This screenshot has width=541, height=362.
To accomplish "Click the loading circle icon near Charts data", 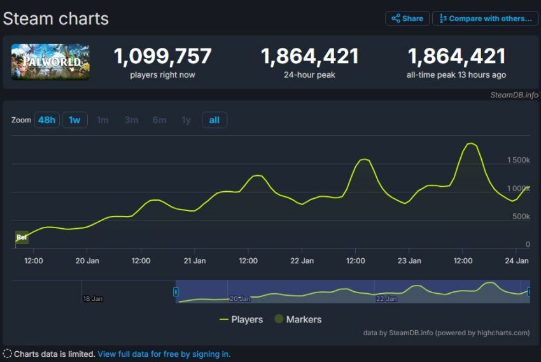I will (x=7, y=354).
